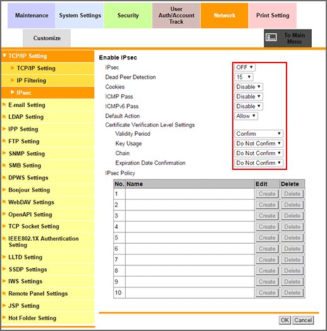Select the IPsec submenu item
The height and width of the screenshot is (331, 327).
point(48,93)
